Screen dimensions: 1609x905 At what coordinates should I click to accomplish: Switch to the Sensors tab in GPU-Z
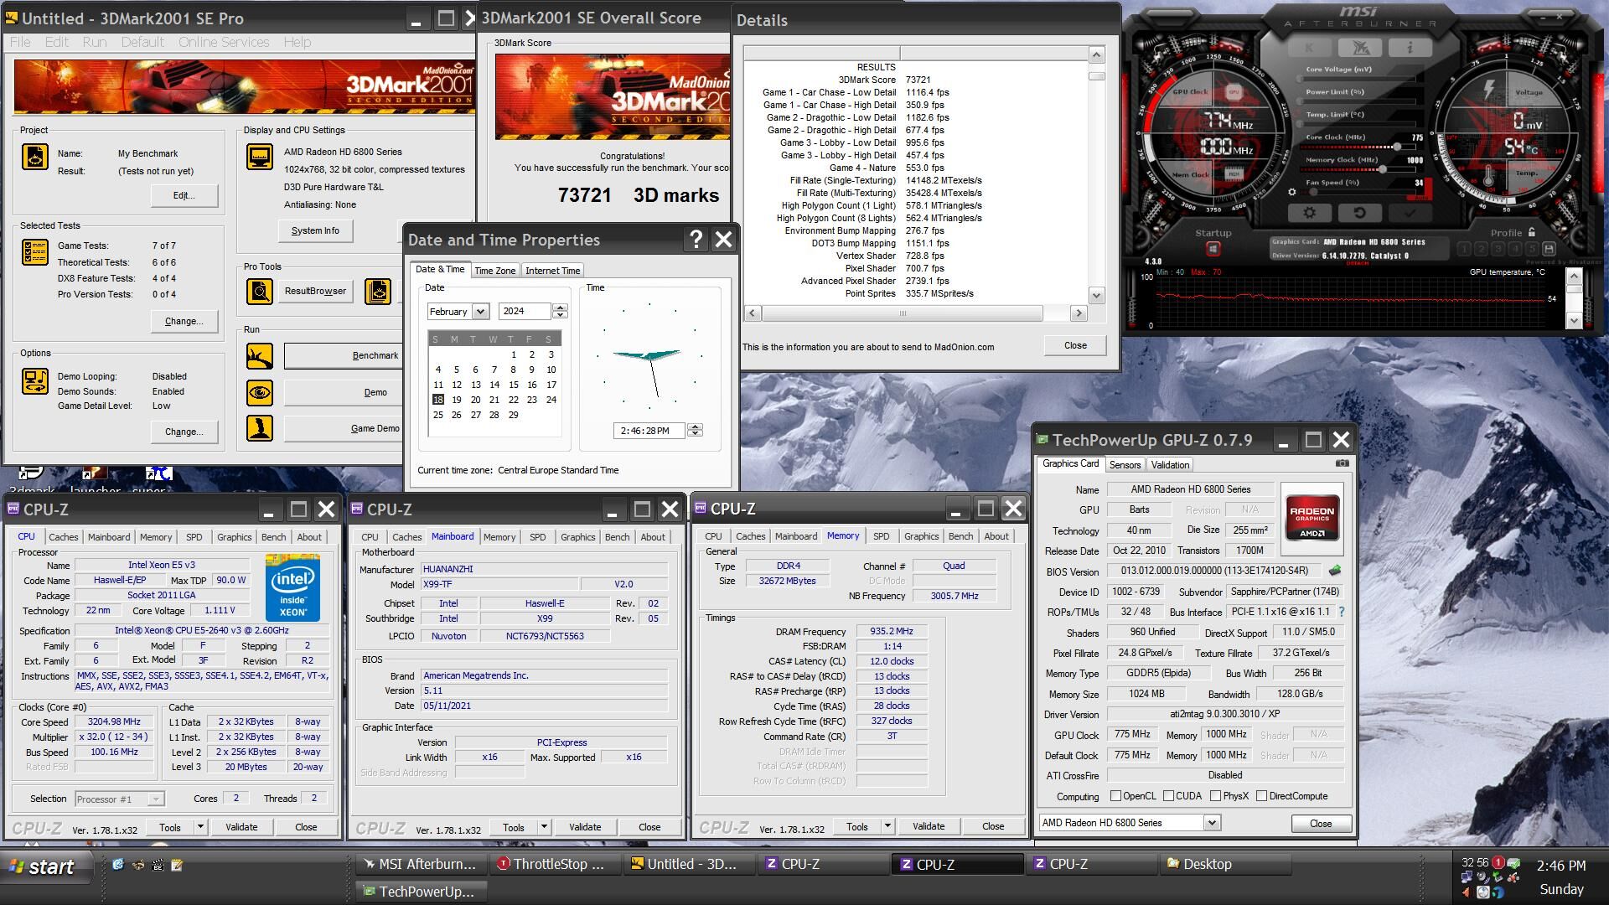tap(1125, 465)
